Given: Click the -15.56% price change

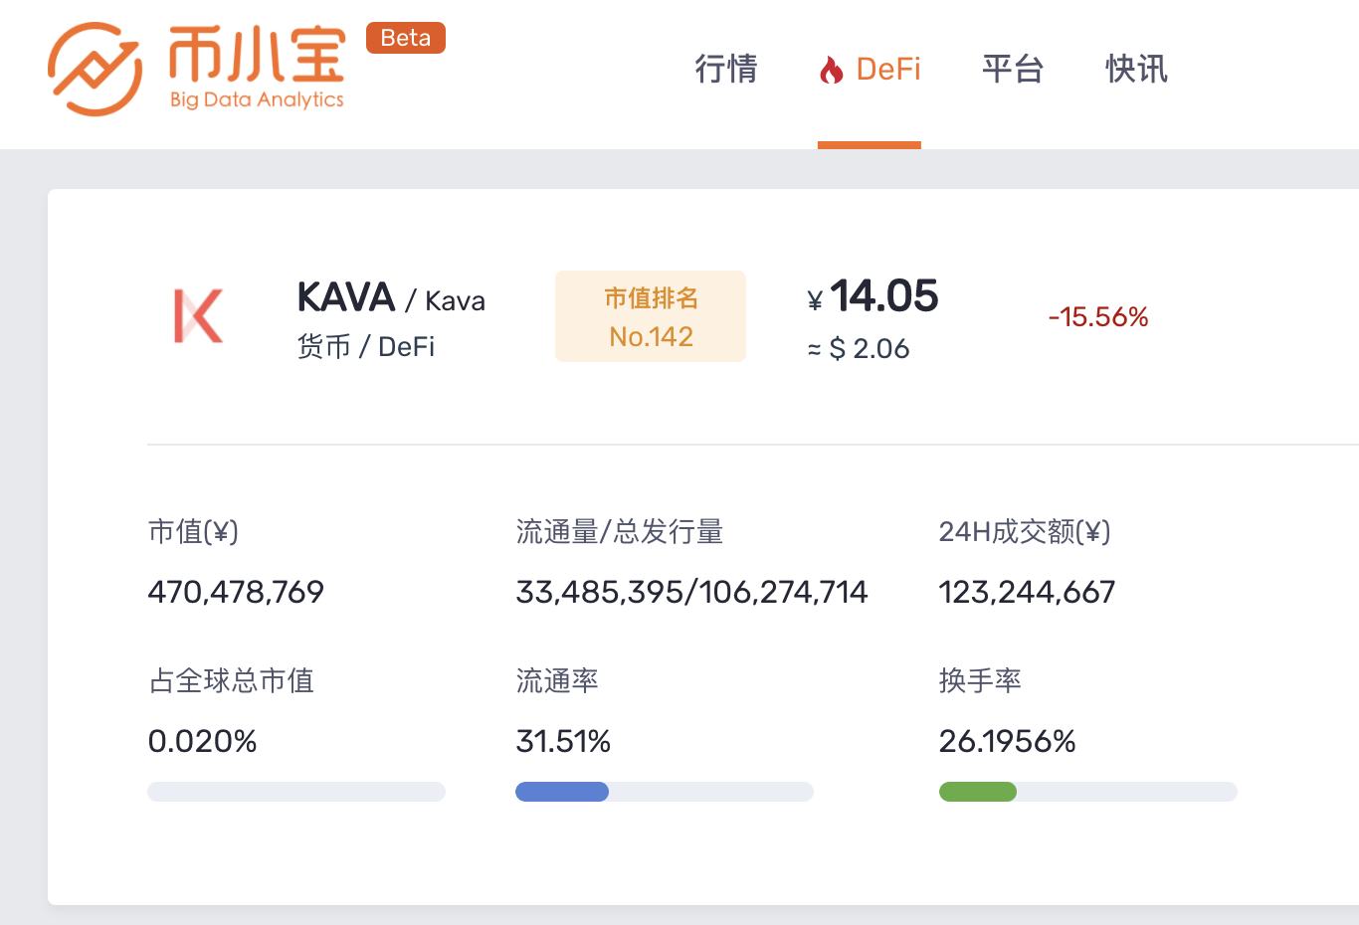Looking at the screenshot, I should click(1098, 317).
